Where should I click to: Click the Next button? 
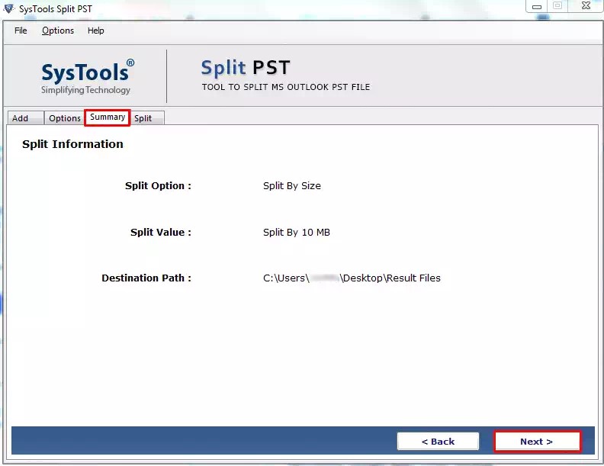tap(537, 442)
